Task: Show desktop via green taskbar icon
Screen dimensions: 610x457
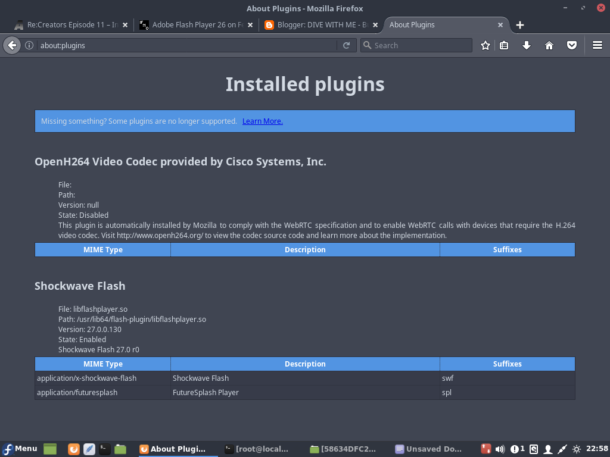Action: coord(50,449)
